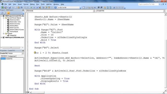
Task: Click List Properties/Methods icon
Action: (84, 8)
